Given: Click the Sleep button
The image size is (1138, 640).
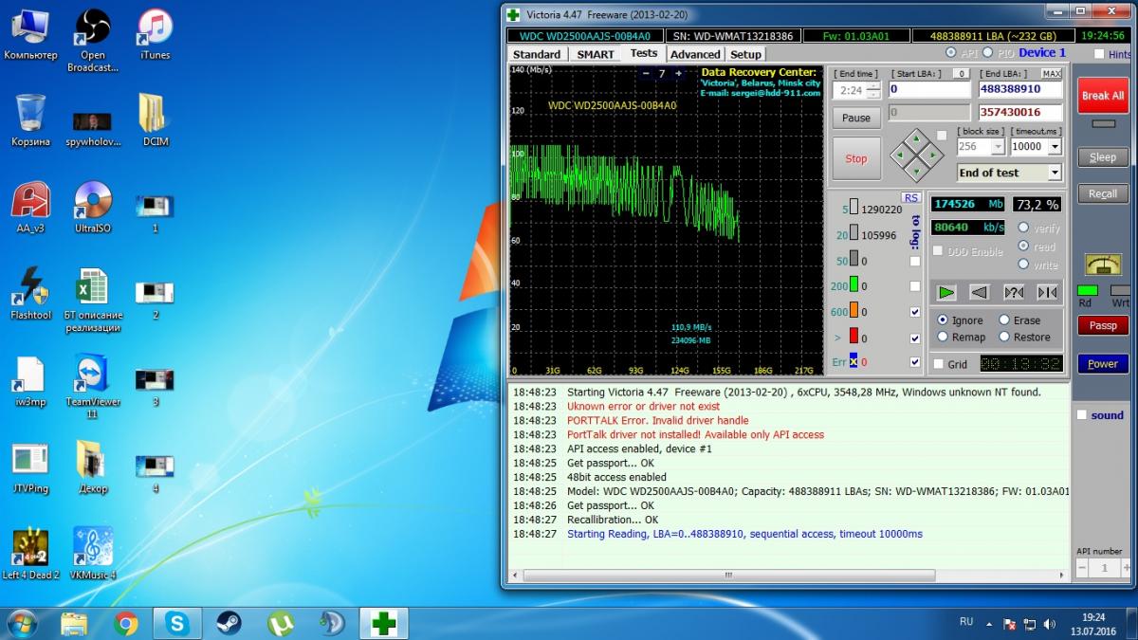Looking at the screenshot, I should pyautogui.click(x=1103, y=157).
